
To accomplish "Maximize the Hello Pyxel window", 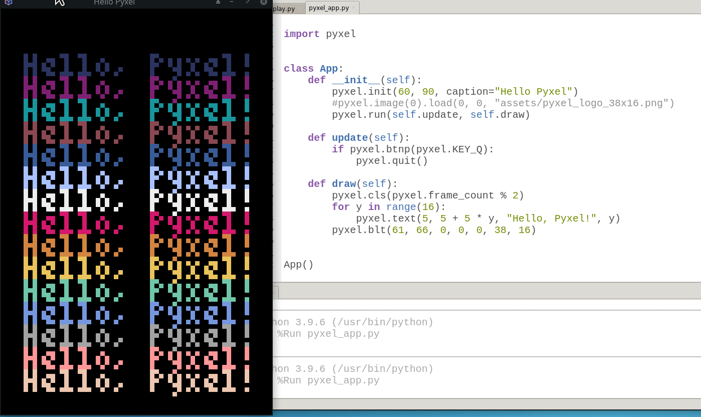I will pos(248,2).
